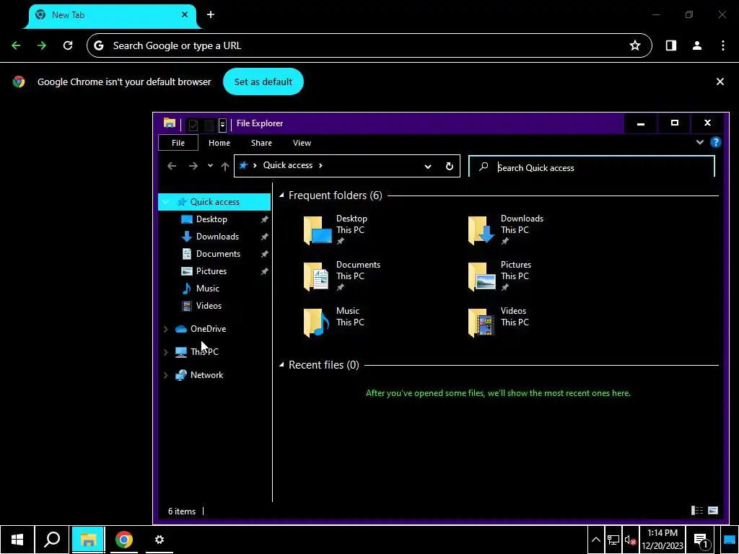Select Quick access in the navigation pane
The width and height of the screenshot is (739, 554).
tap(214, 202)
